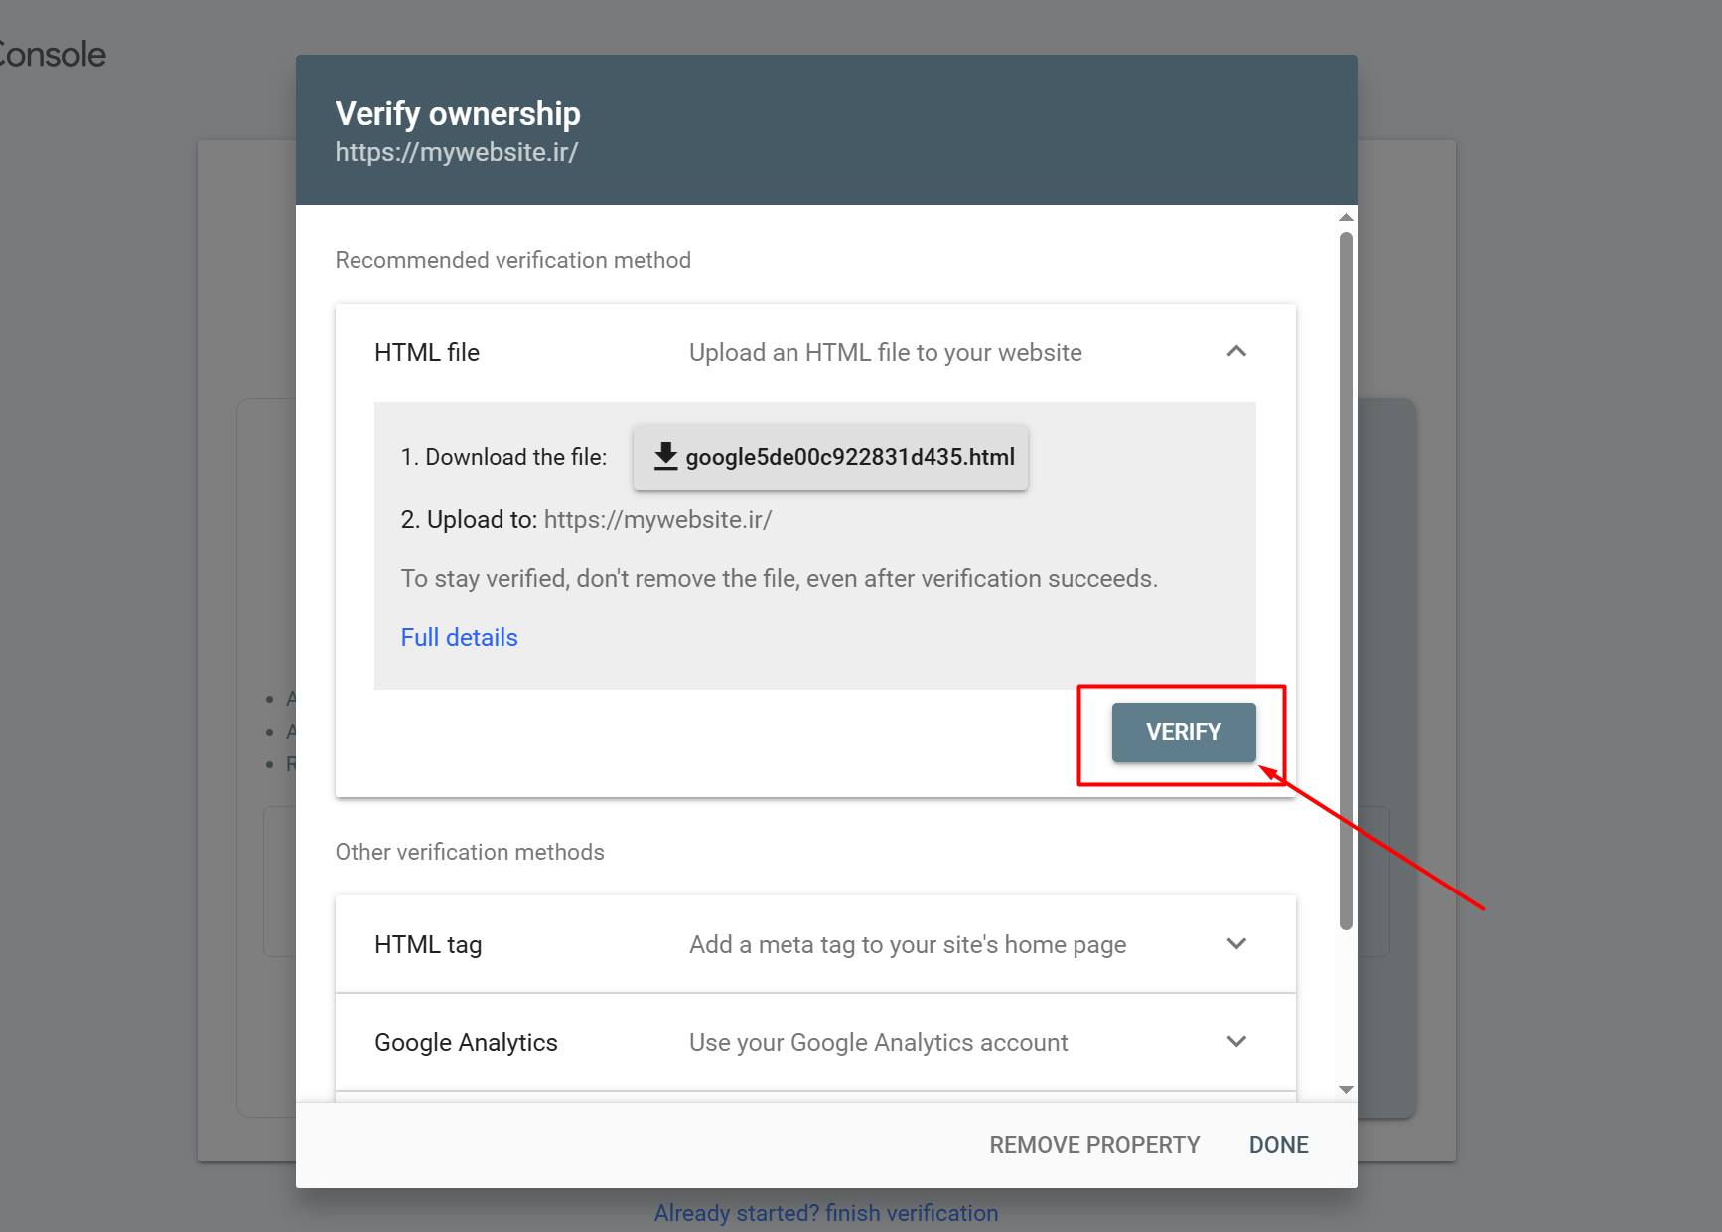Click the google5de00c922831d435.html filename

click(850, 457)
